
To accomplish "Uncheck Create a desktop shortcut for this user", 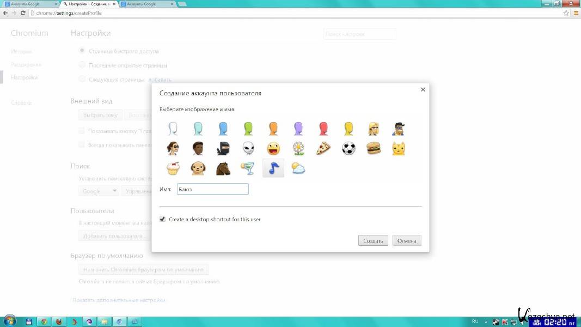I will tap(162, 219).
